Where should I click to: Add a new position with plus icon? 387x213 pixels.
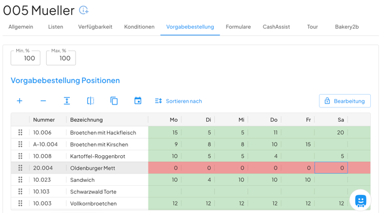click(x=20, y=101)
